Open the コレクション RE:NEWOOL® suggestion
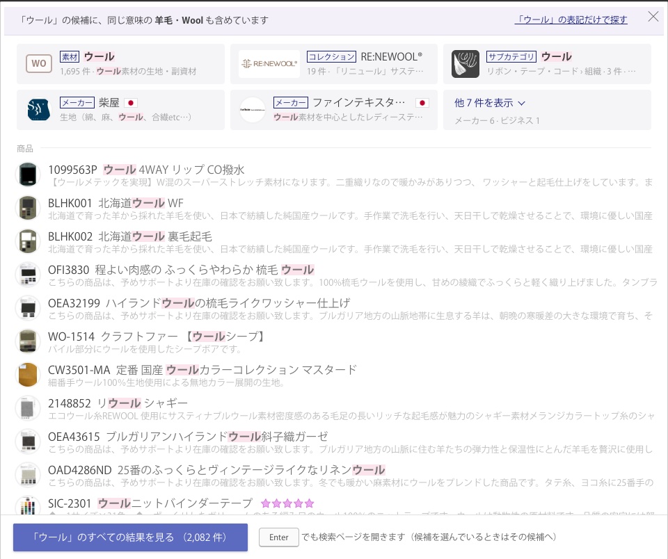This screenshot has height=559, width=668. coord(333,64)
